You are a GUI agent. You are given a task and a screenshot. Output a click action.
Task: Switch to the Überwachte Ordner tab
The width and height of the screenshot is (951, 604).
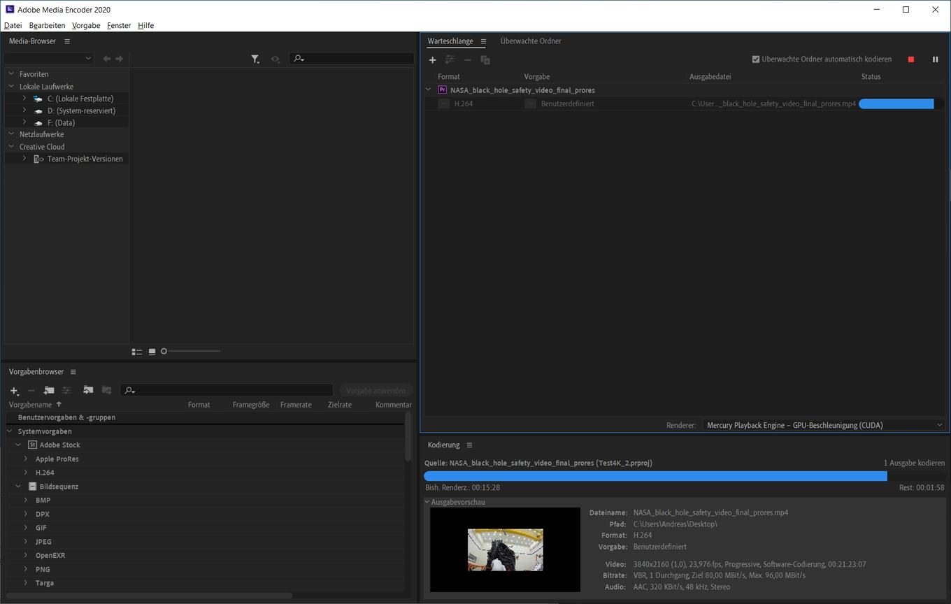pyautogui.click(x=531, y=41)
